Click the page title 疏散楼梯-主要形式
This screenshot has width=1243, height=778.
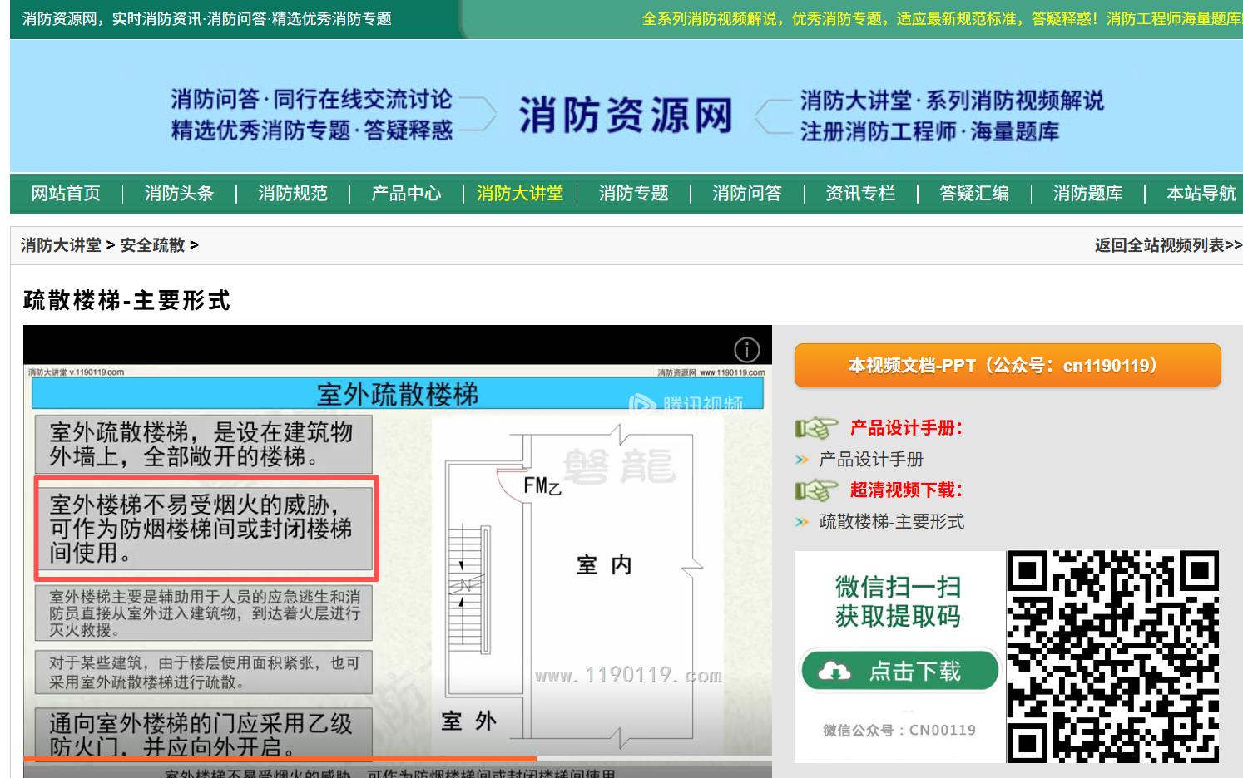[126, 300]
